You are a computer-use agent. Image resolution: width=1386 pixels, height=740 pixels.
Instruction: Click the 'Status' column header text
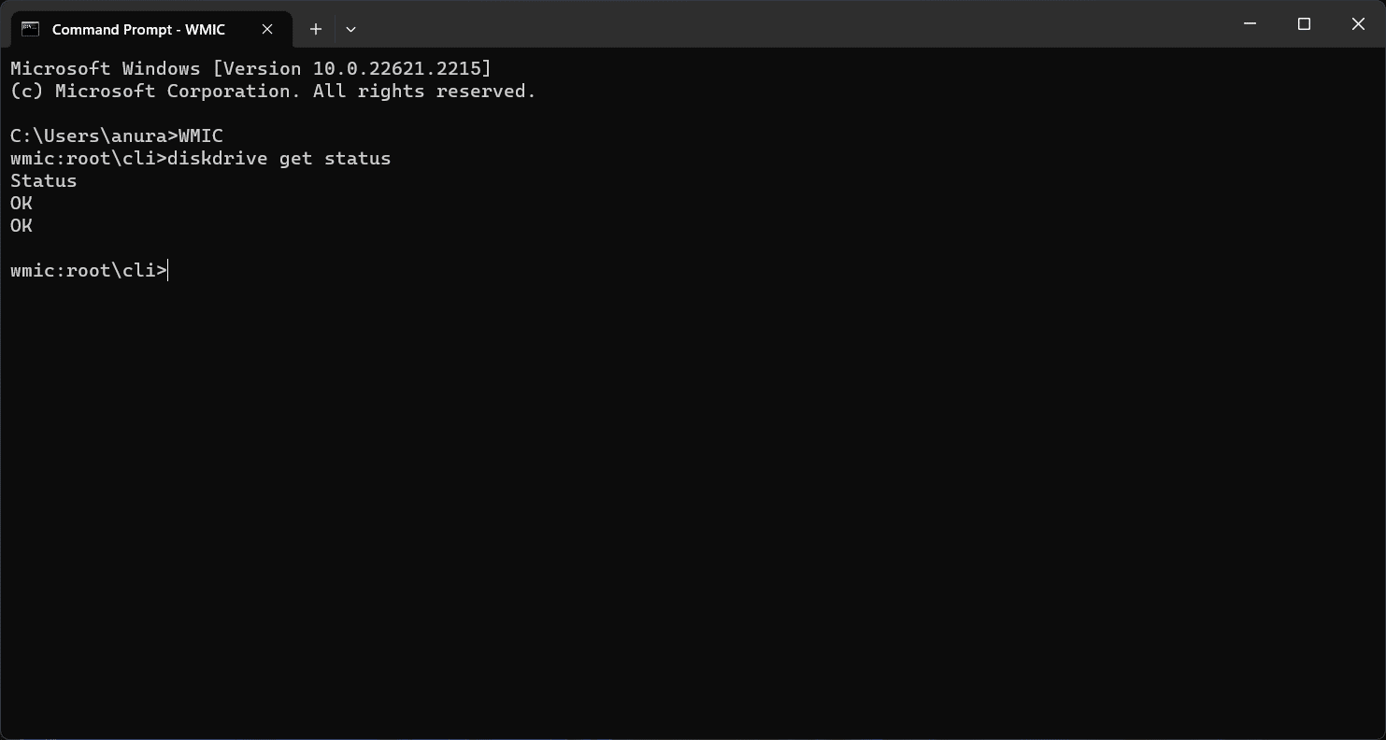coord(43,180)
